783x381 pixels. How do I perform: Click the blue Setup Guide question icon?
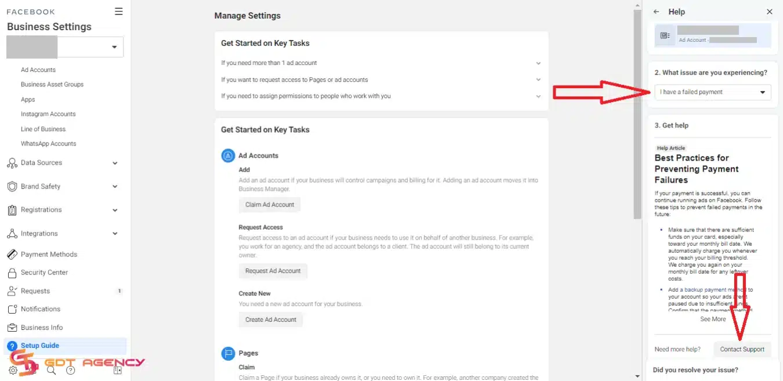tap(12, 346)
